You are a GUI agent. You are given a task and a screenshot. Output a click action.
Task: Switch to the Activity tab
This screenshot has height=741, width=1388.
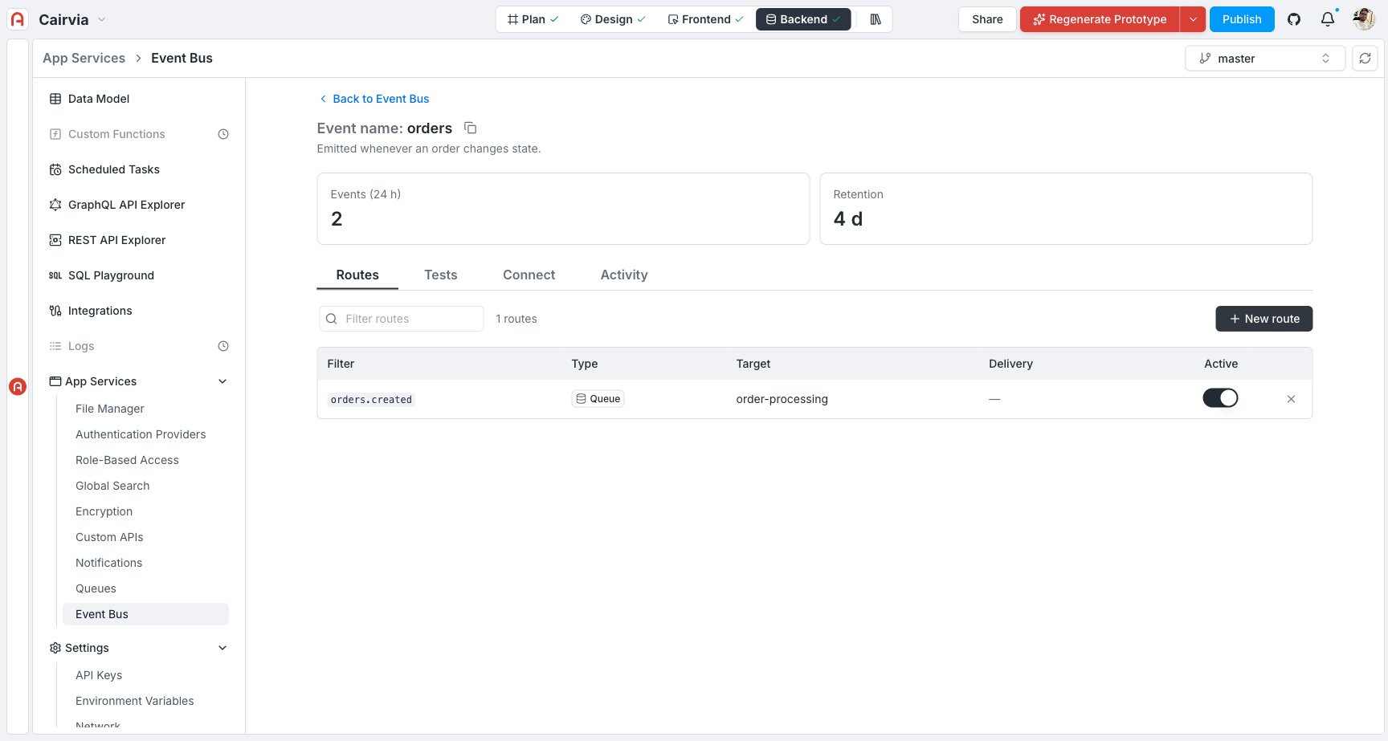(624, 275)
